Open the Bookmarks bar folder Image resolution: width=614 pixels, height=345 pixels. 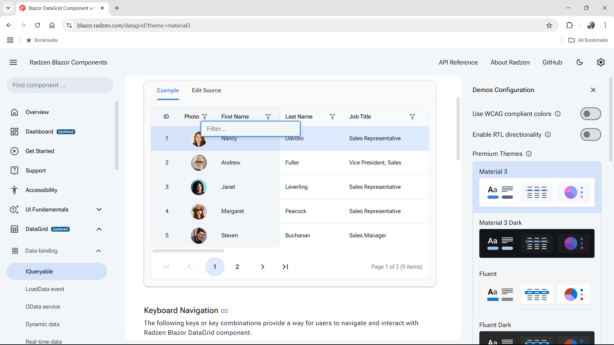point(42,40)
